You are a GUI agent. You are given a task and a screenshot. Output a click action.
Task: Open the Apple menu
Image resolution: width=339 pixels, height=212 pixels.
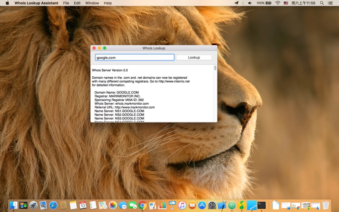coord(7,3)
